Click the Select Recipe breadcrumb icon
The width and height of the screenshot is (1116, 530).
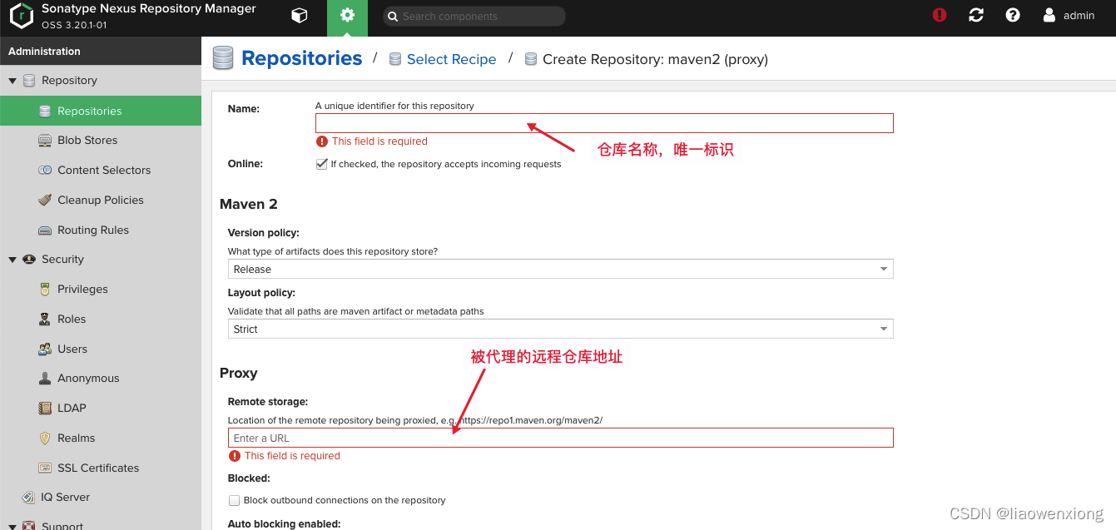[x=394, y=59]
